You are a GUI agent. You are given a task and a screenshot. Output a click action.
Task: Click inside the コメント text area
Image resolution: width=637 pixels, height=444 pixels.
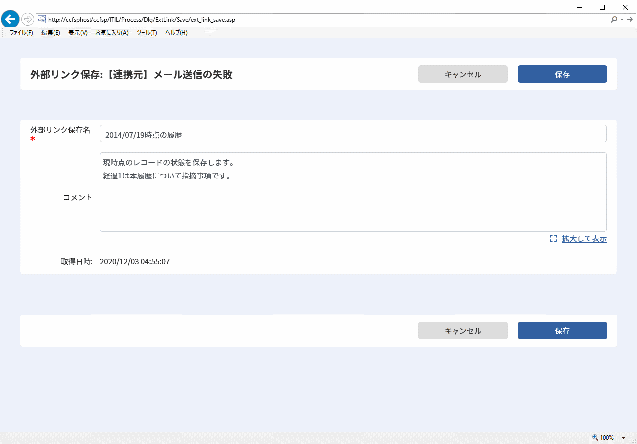[353, 192]
